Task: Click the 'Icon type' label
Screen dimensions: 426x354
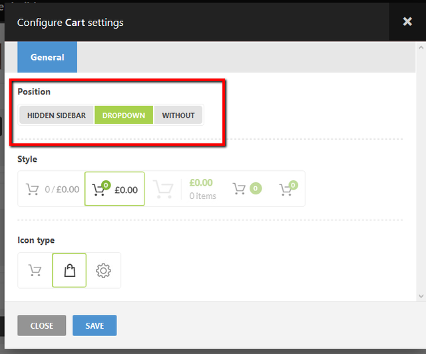Action: [x=36, y=240]
